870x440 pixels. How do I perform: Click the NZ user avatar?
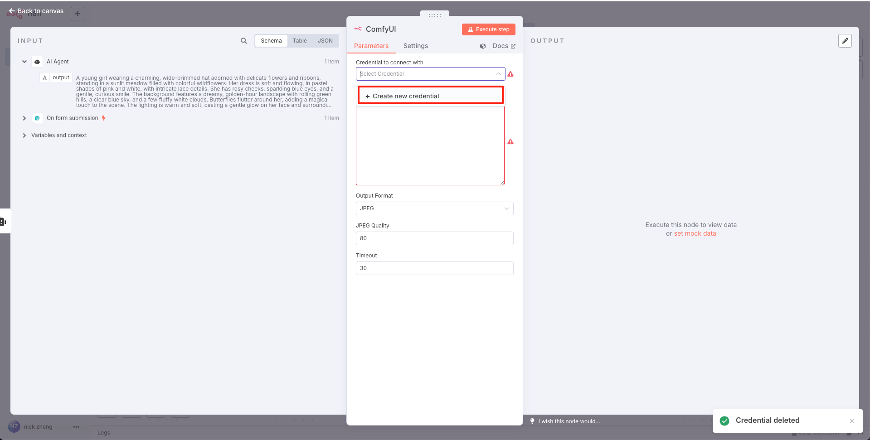coord(14,426)
